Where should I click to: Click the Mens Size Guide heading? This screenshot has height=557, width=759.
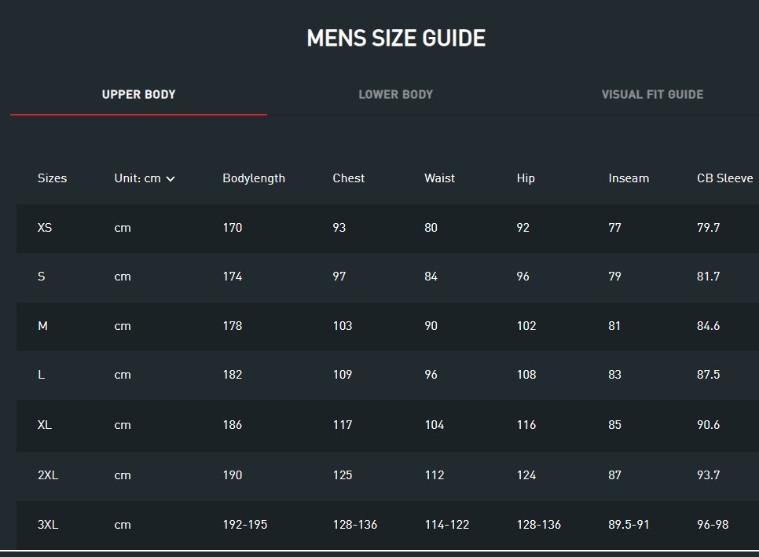[x=396, y=38]
